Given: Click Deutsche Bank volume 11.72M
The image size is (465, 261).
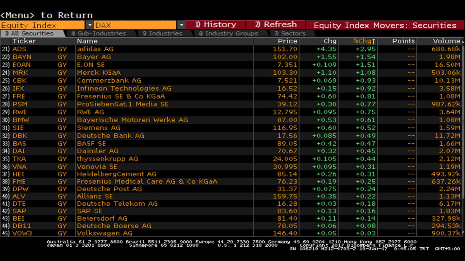Looking at the screenshot, I should [448, 136].
